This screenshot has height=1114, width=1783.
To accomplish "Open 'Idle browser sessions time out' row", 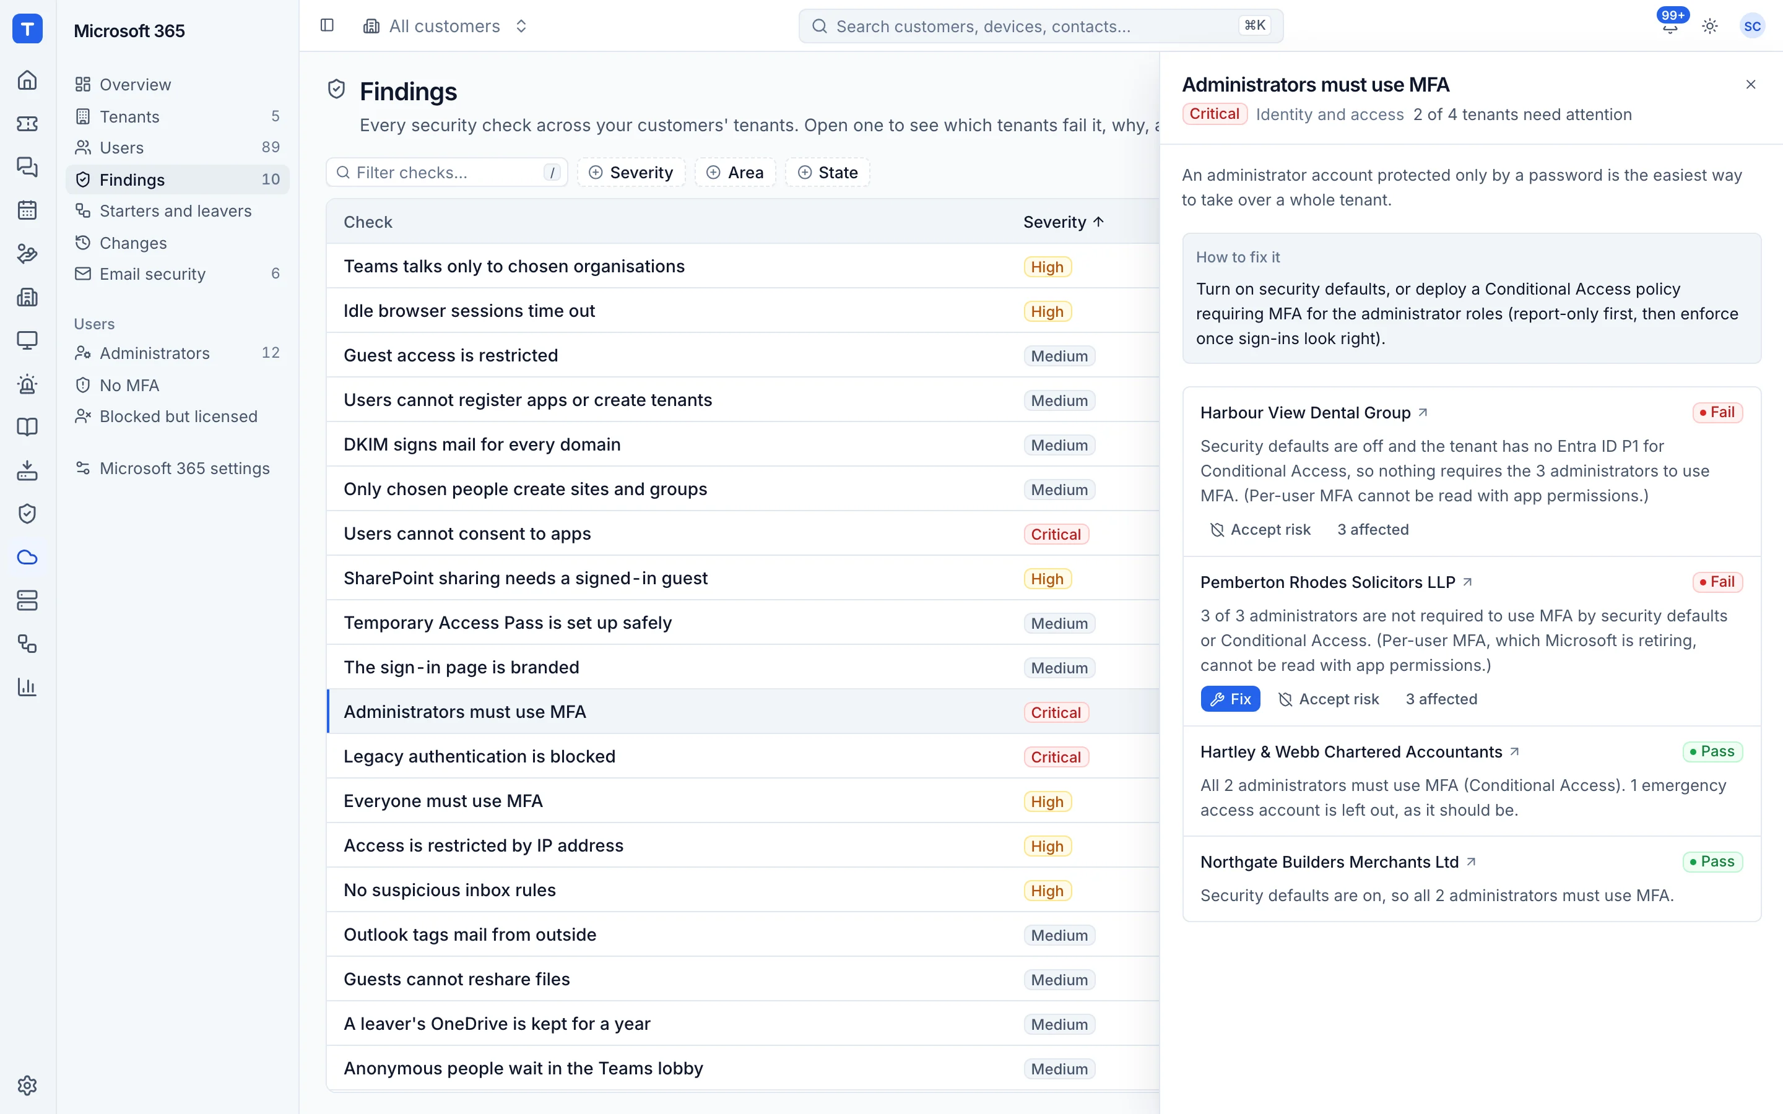I will click(743, 311).
